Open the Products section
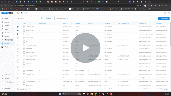 coord(7,33)
